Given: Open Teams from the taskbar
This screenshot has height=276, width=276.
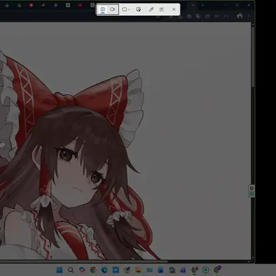Looking at the screenshot, I should 183,270.
